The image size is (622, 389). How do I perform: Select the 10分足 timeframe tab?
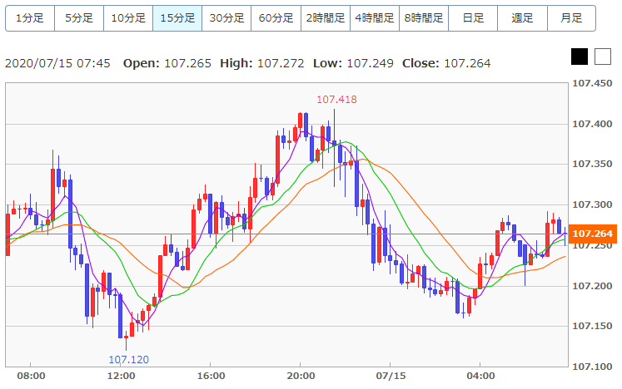(128, 18)
